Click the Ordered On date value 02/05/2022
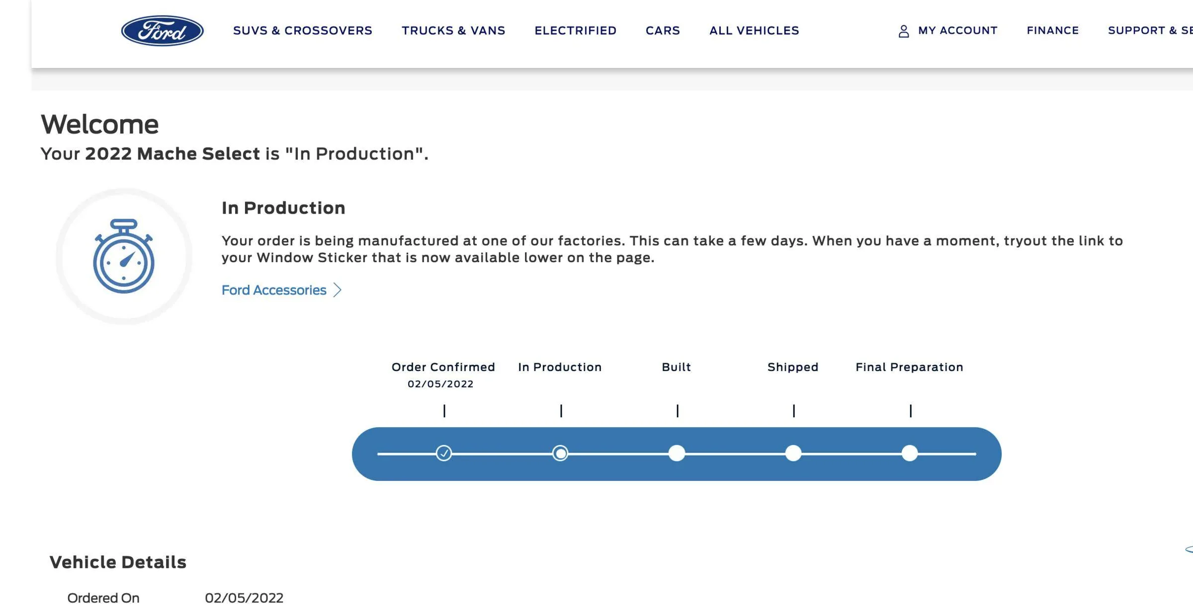This screenshot has height=613, width=1193. coord(244,598)
